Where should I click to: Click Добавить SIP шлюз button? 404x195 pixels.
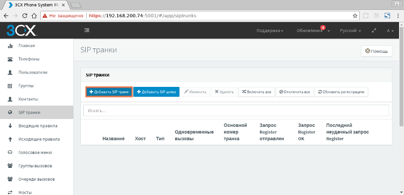coord(157,92)
